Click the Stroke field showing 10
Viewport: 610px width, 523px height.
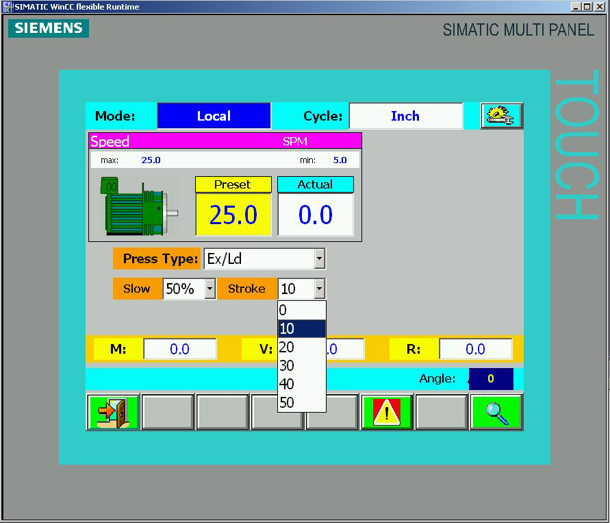tap(296, 289)
